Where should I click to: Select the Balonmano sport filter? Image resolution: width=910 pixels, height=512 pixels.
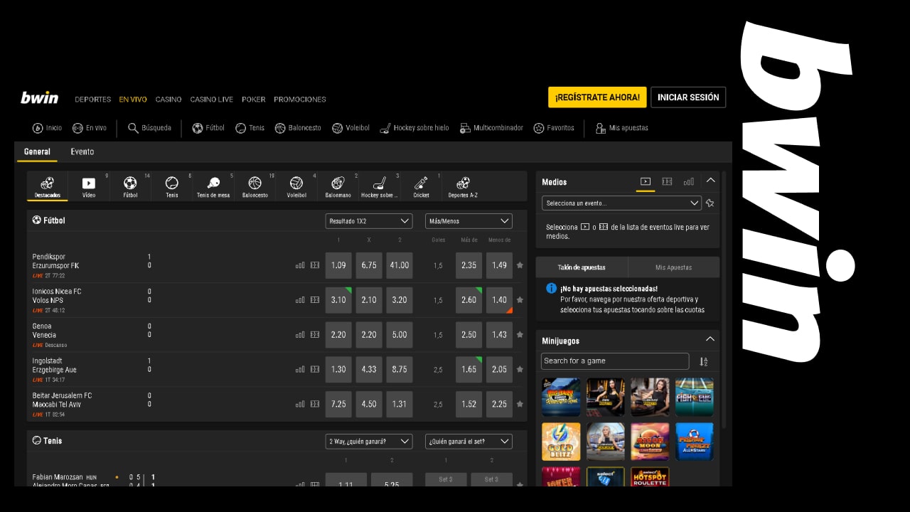coord(338,187)
